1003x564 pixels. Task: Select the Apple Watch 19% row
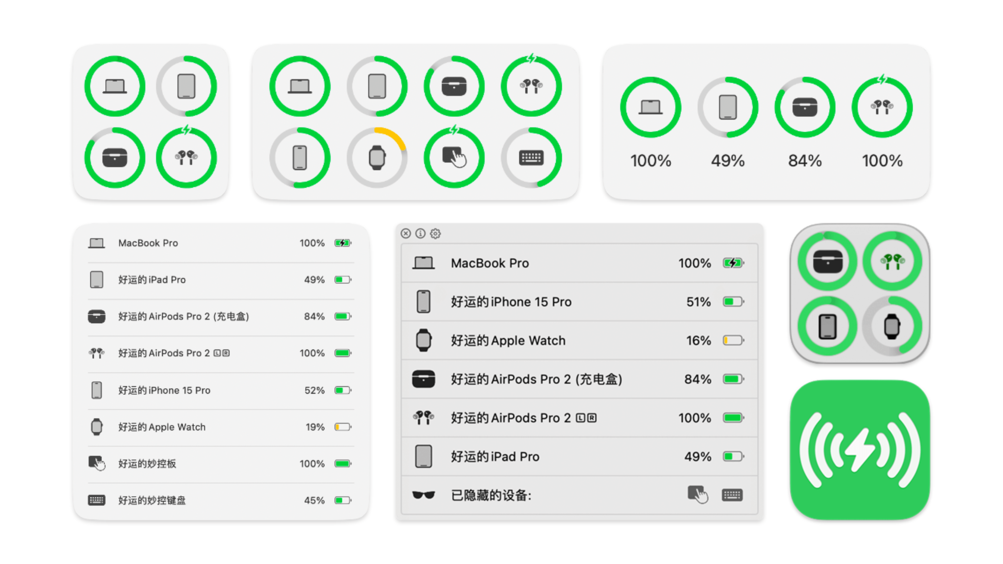click(x=221, y=427)
